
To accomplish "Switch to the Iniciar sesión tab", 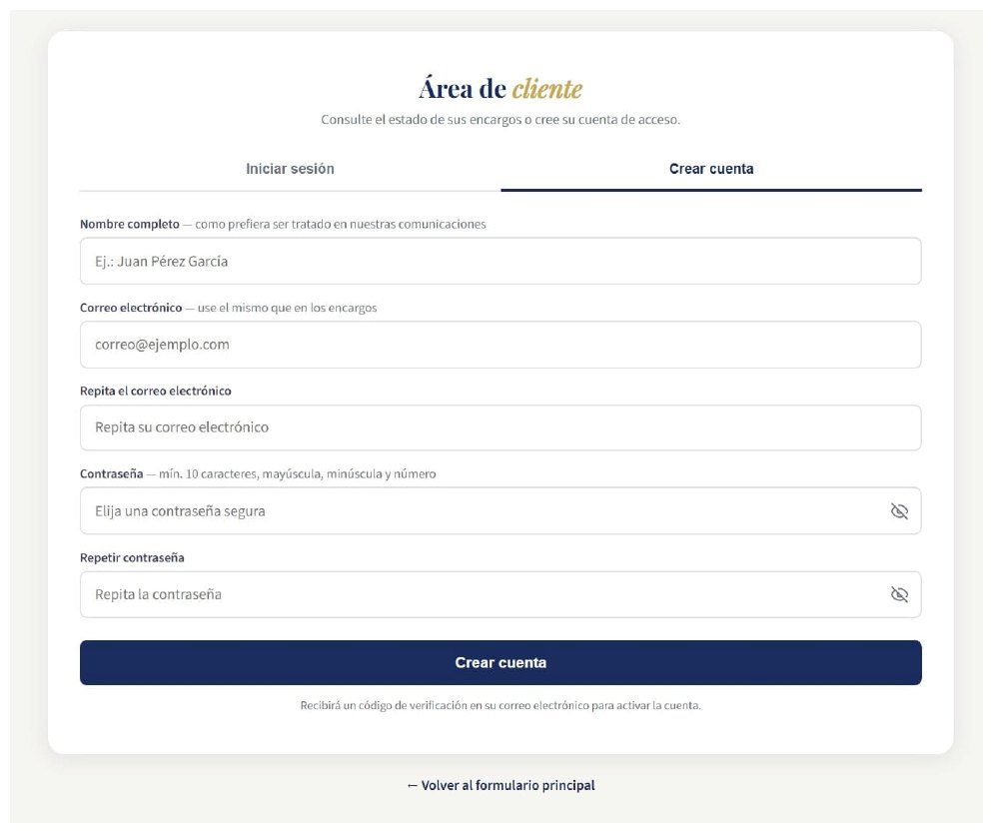I will (x=290, y=169).
